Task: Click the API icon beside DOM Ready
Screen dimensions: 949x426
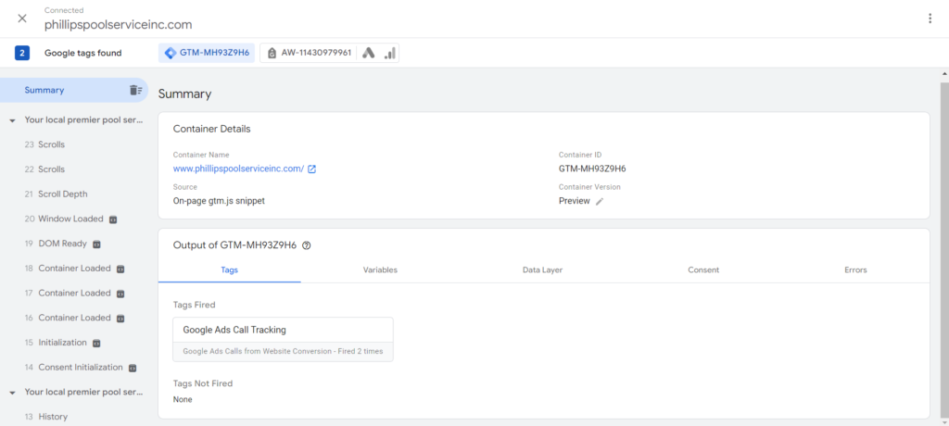Action: tap(96, 244)
